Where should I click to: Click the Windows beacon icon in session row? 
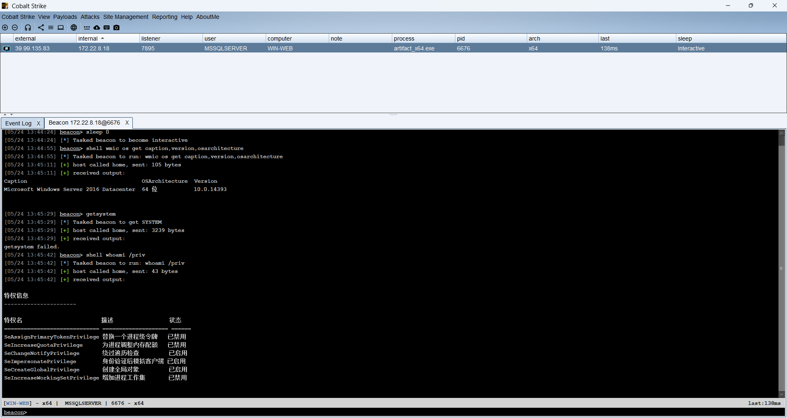coord(7,48)
